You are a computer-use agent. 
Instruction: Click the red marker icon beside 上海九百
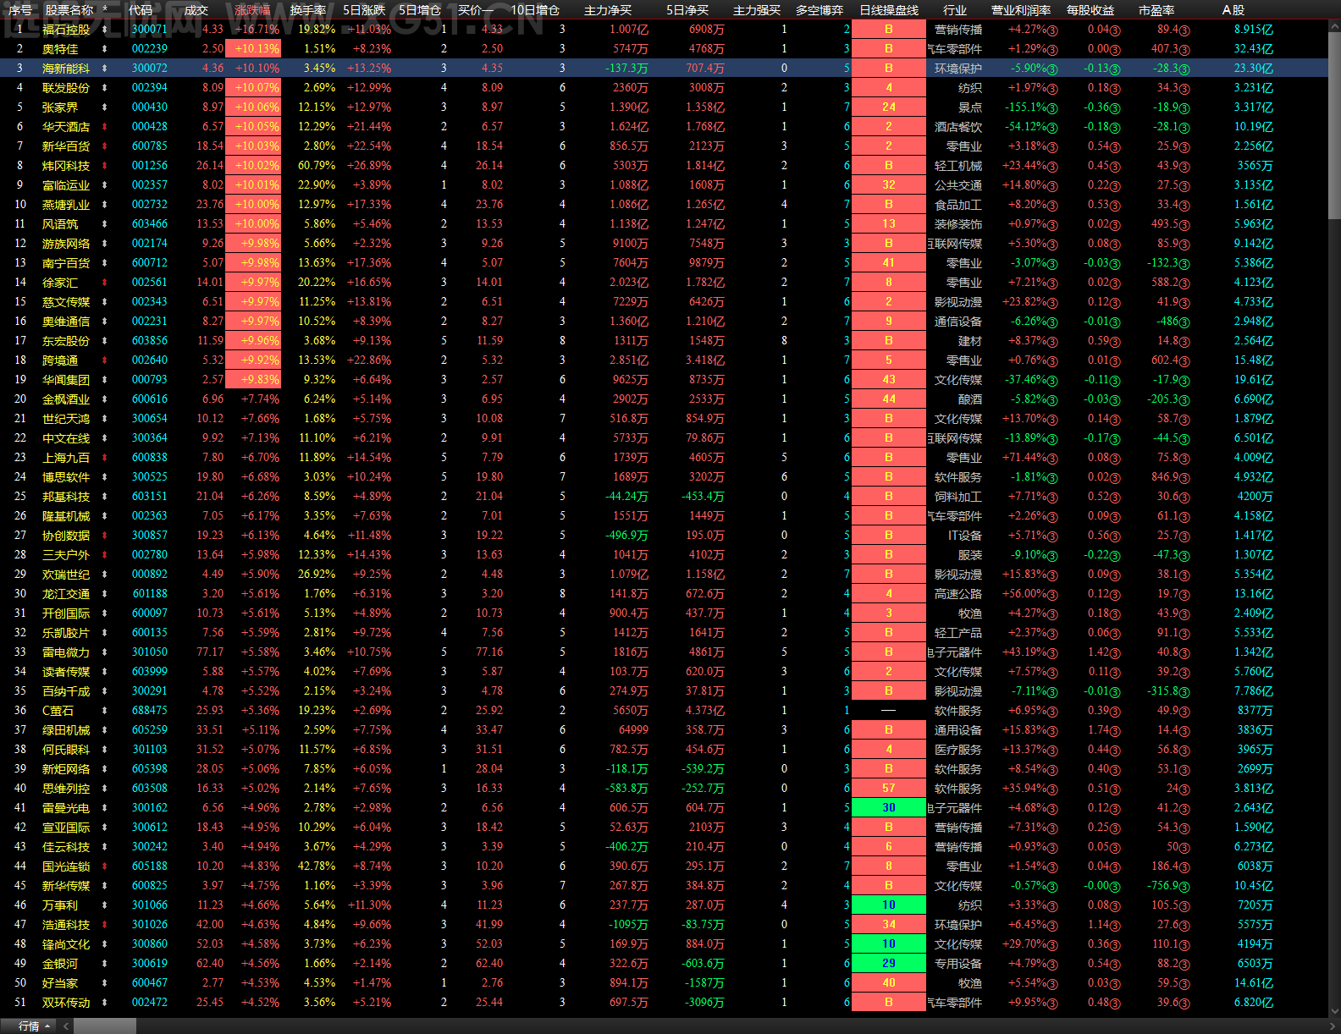[105, 458]
